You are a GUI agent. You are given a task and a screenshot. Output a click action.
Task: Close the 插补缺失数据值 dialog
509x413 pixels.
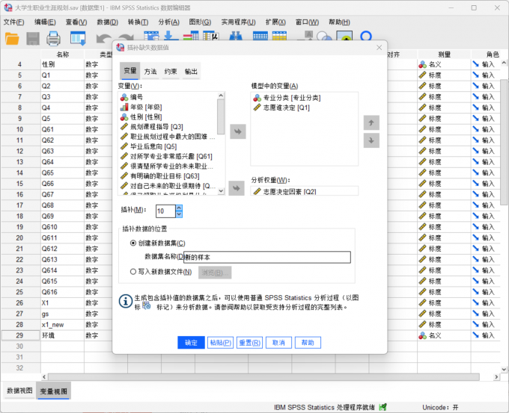pos(379,48)
